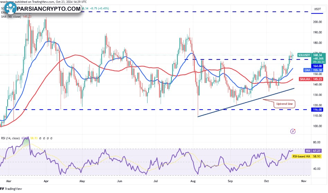Click the 110.00 price axis tick
This screenshot has height=193, width=328.
317,116
